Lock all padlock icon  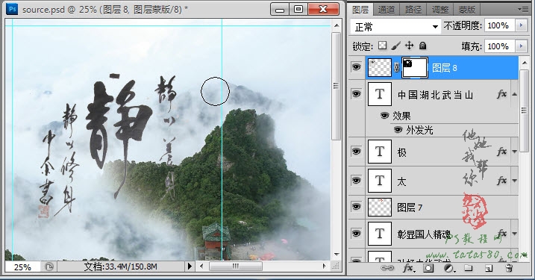coord(422,46)
